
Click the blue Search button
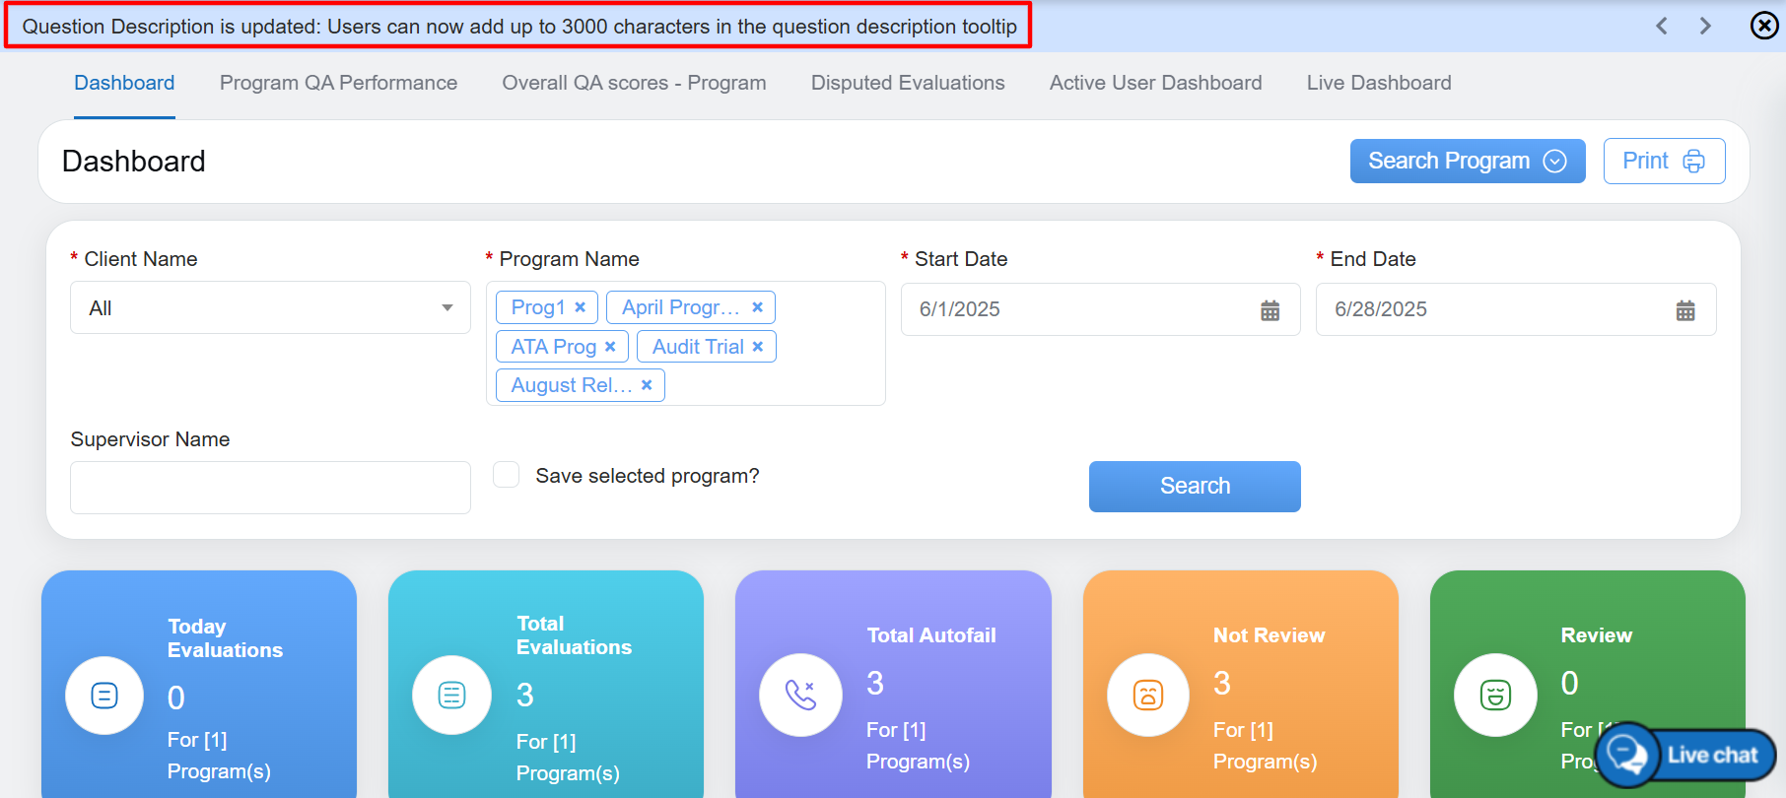pos(1194,486)
